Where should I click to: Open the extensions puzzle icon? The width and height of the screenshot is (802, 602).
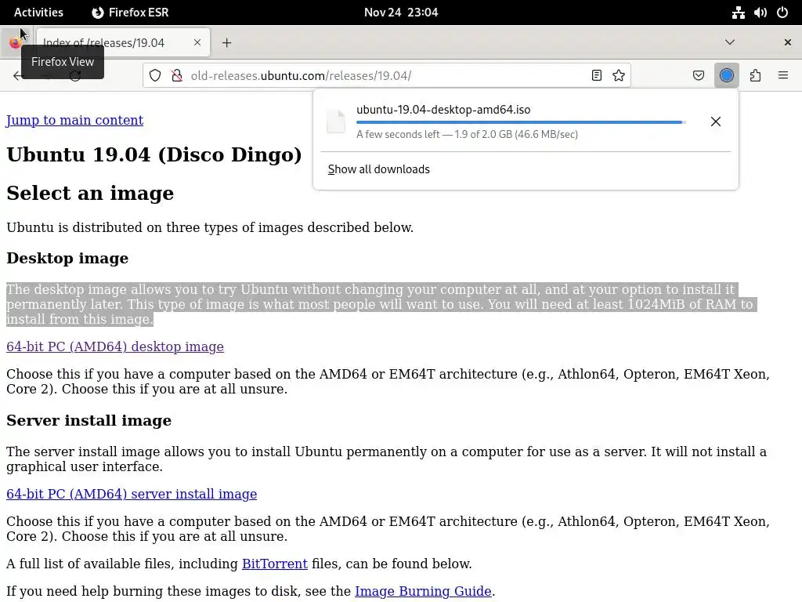756,76
